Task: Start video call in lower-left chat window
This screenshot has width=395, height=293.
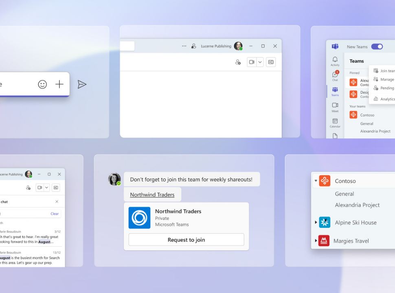Action: [39, 188]
